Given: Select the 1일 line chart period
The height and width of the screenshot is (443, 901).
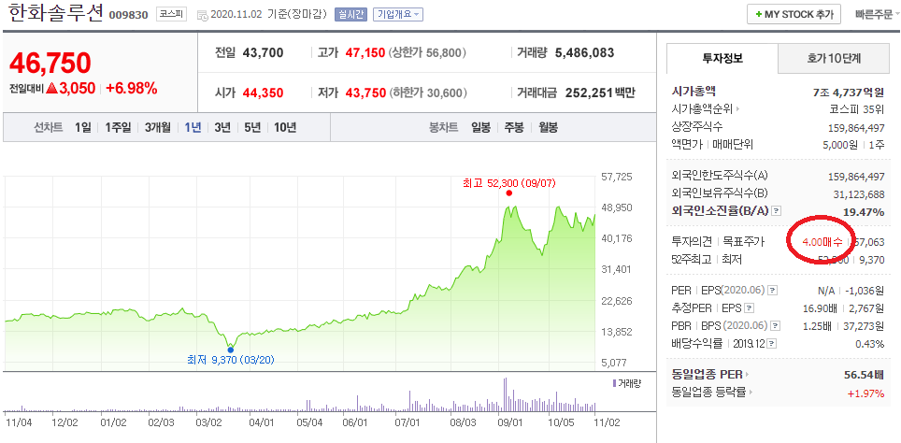Looking at the screenshot, I should coord(83,127).
